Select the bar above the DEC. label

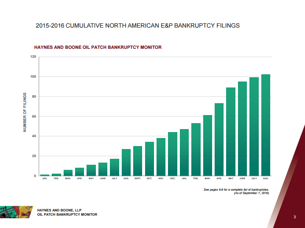173,154
